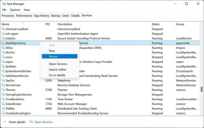Open the Options menu

point(15,10)
